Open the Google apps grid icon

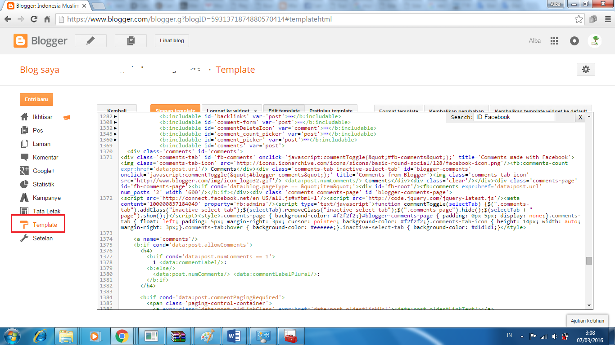click(x=554, y=40)
